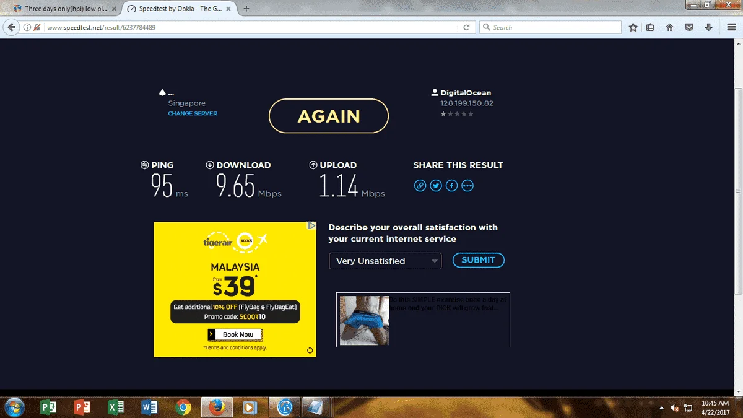Open the AdChoices icon on the yellow ad
Screen dimensions: 743x418
[x=312, y=226]
